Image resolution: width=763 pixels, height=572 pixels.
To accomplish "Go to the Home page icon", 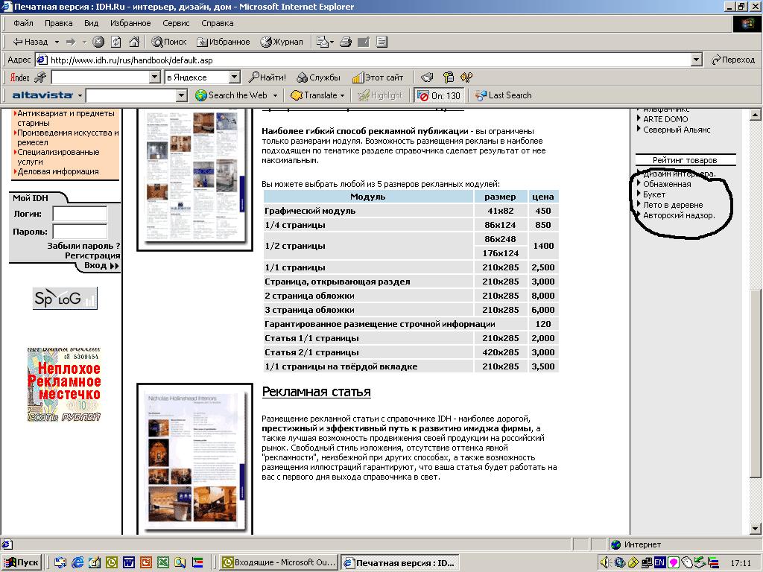I will 134,42.
